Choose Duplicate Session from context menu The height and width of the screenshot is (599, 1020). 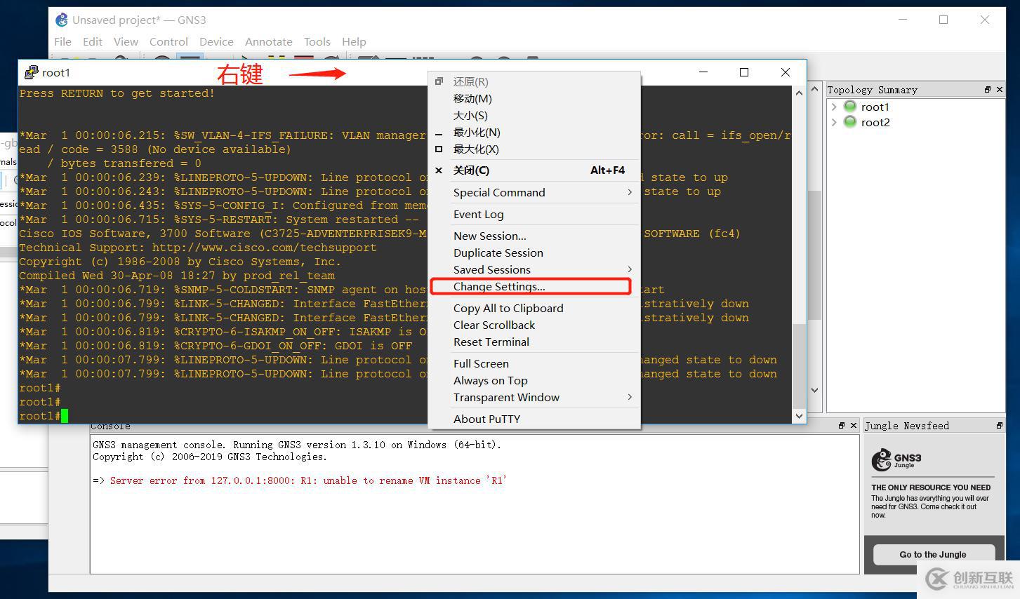pos(534,253)
